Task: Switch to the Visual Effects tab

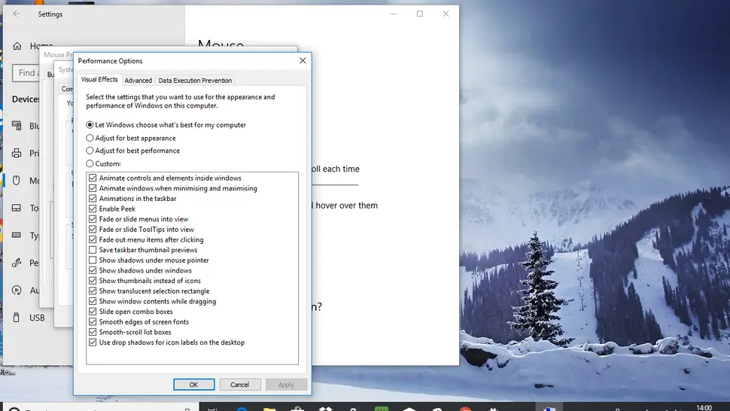Action: coord(99,80)
